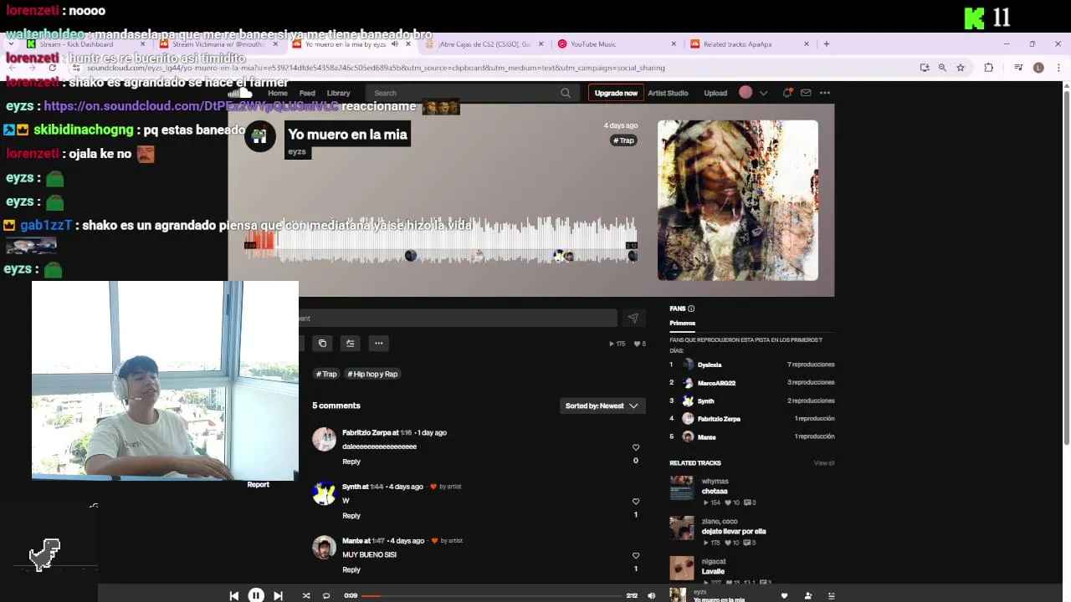
Task: Click the copy link icon below comment box
Action: tap(322, 343)
